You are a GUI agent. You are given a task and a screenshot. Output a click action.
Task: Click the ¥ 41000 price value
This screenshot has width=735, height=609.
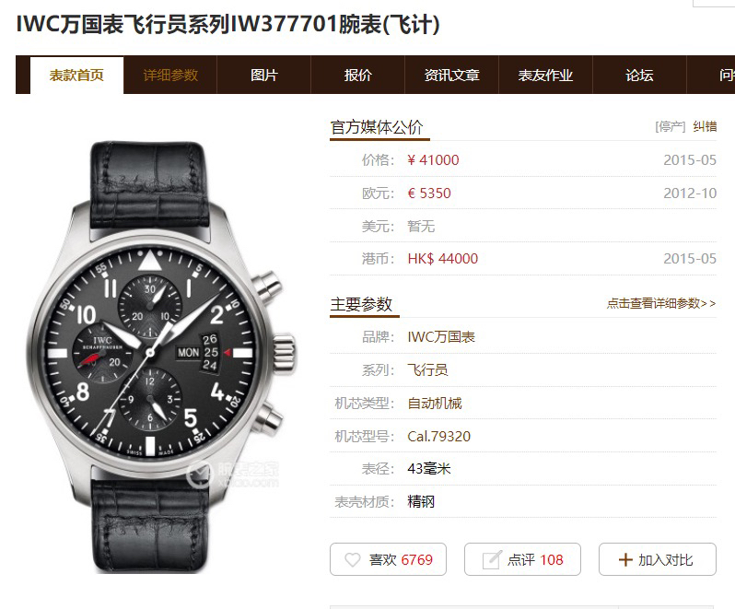pos(433,160)
